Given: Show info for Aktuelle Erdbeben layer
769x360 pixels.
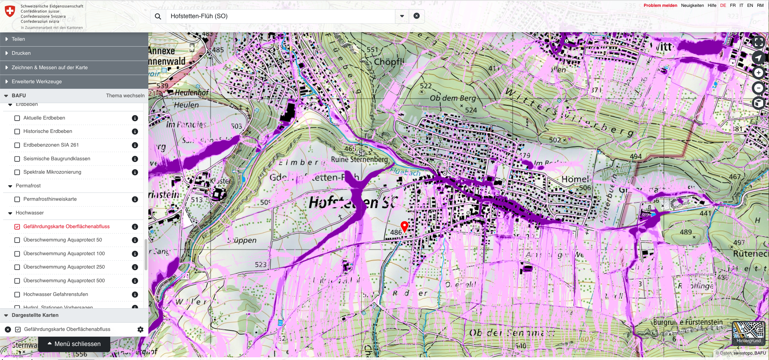Looking at the screenshot, I should tap(135, 118).
